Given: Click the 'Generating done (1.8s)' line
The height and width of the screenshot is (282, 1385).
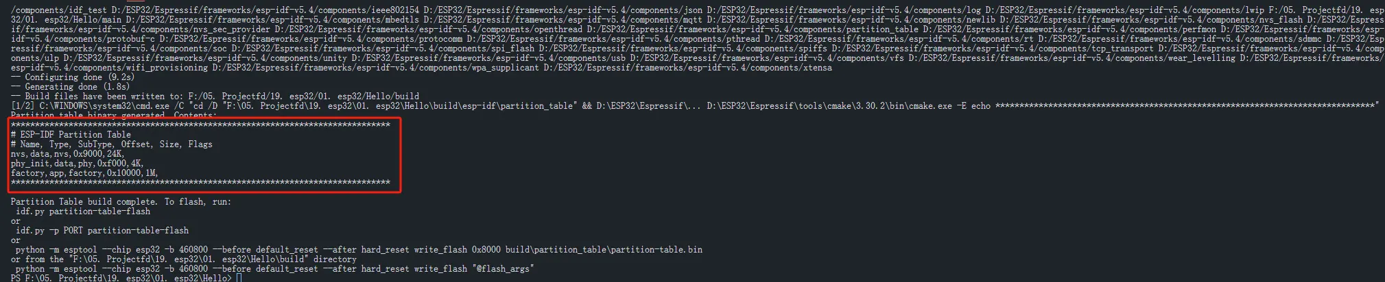Looking at the screenshot, I should point(70,87).
